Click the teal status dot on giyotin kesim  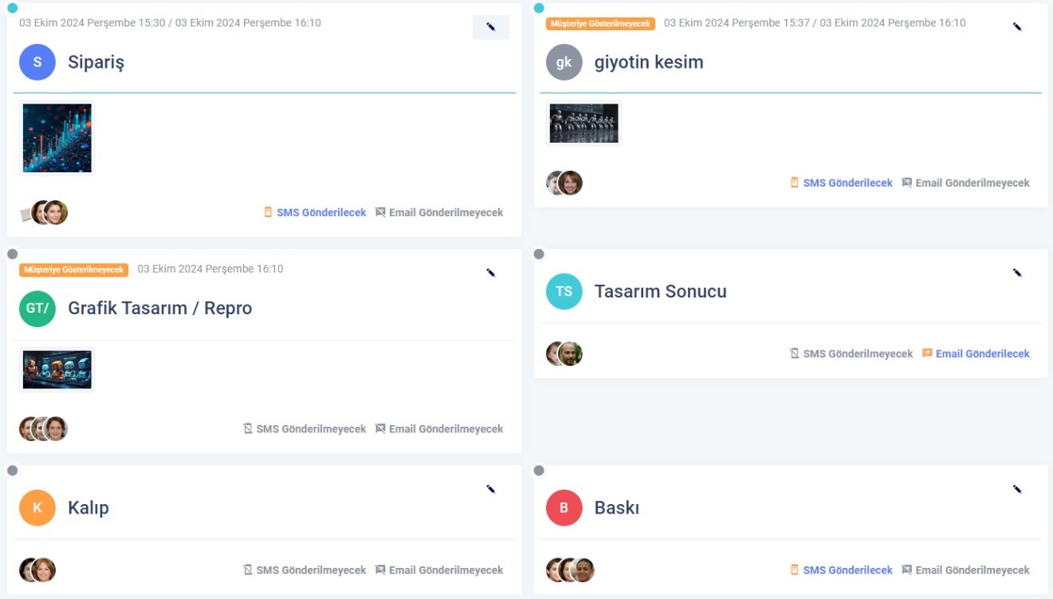tap(540, 7)
